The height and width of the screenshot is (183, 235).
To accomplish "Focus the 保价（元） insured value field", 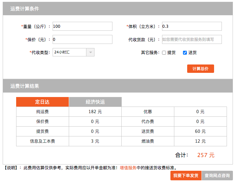I will (x=83, y=39).
